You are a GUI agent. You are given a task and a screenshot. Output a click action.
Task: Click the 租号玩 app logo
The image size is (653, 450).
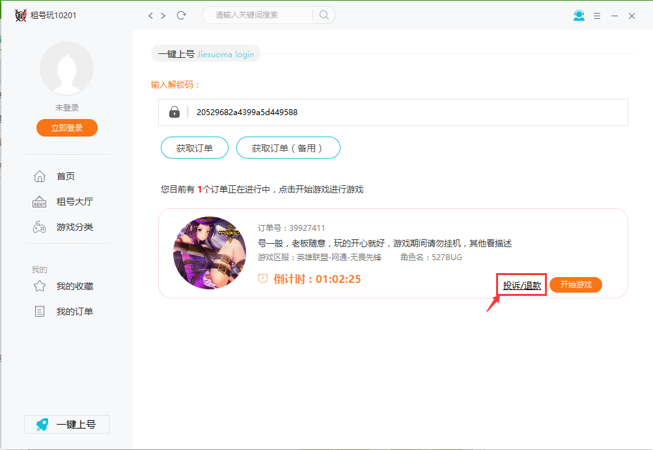(x=20, y=16)
